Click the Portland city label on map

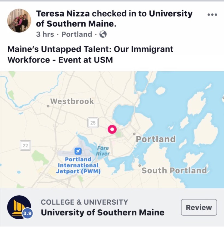[156, 139]
